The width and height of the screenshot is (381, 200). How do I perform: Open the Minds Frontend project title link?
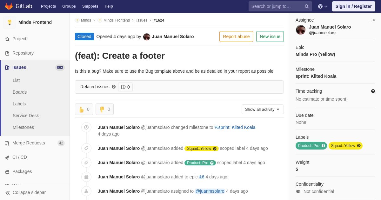(x=35, y=22)
